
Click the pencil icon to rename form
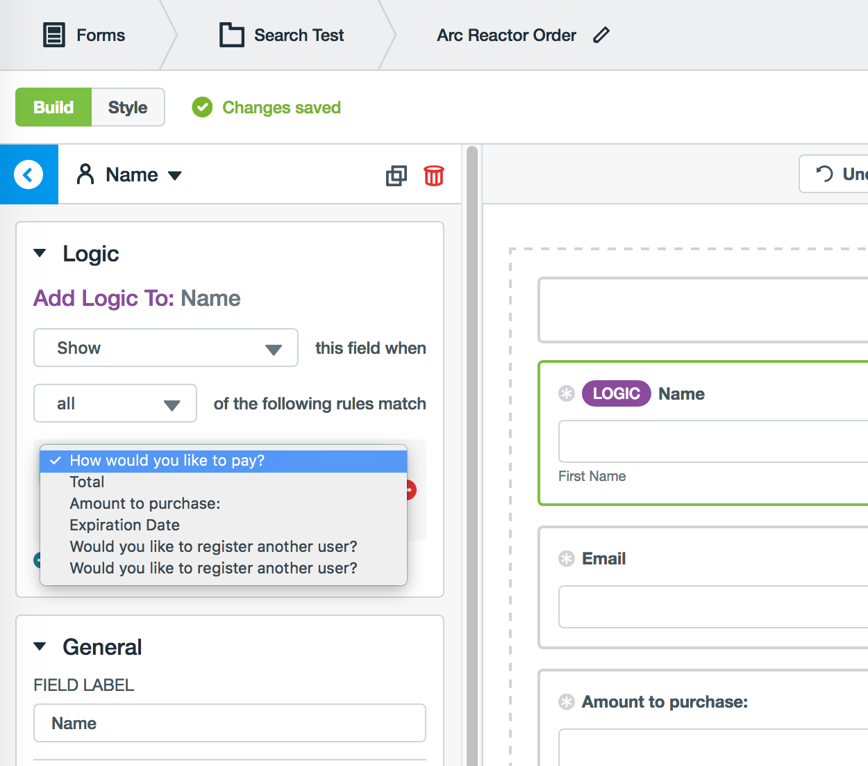tap(601, 35)
